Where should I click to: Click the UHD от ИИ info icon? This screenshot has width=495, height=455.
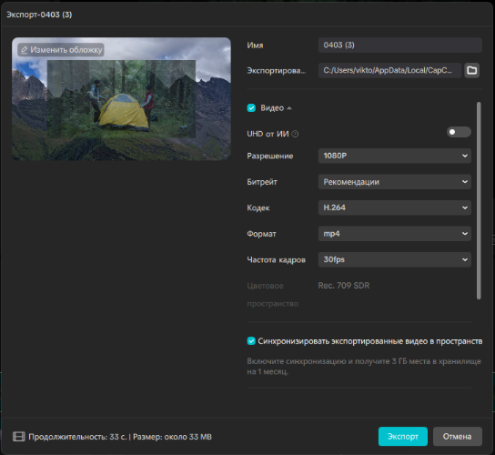pos(295,134)
